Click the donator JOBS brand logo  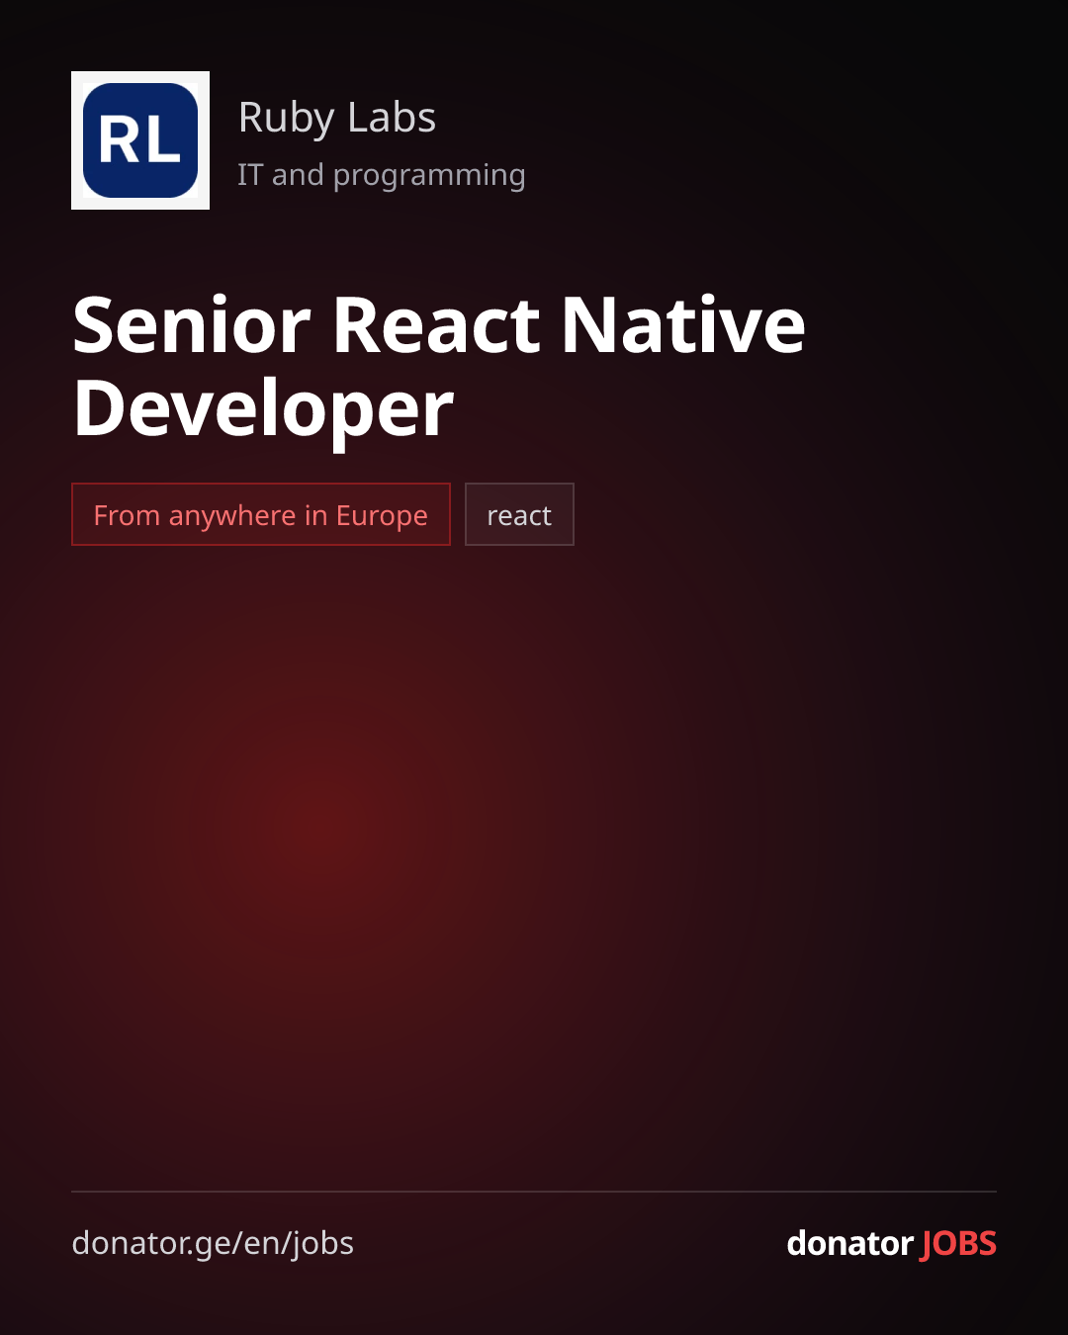tap(891, 1243)
